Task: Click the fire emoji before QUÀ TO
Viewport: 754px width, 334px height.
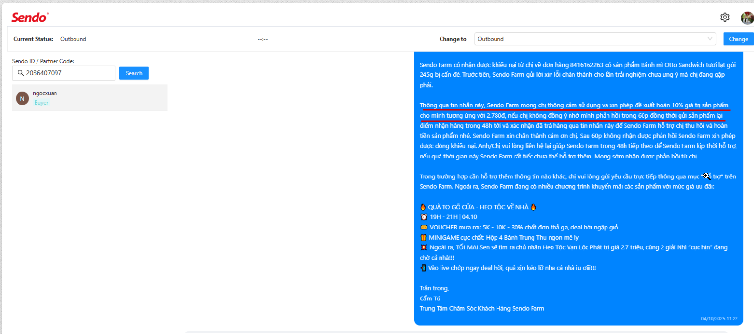Action: coord(423,207)
